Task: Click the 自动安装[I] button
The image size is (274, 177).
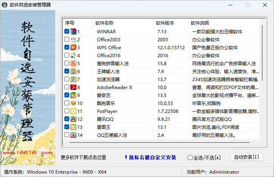Action: (247, 157)
